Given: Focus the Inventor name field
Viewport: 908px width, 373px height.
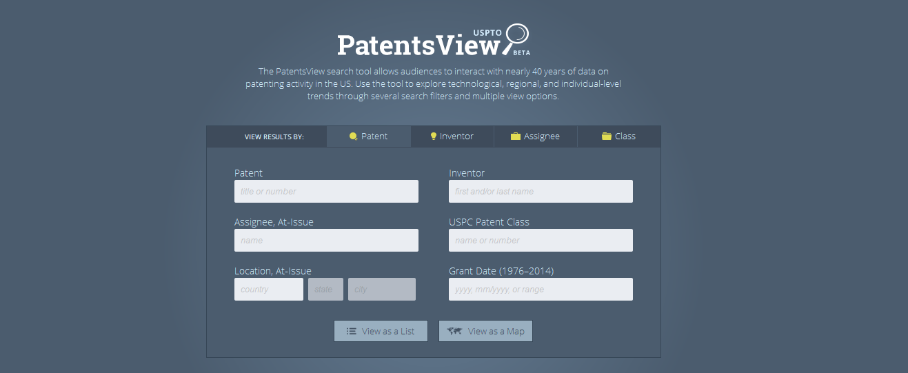Looking at the screenshot, I should [541, 192].
